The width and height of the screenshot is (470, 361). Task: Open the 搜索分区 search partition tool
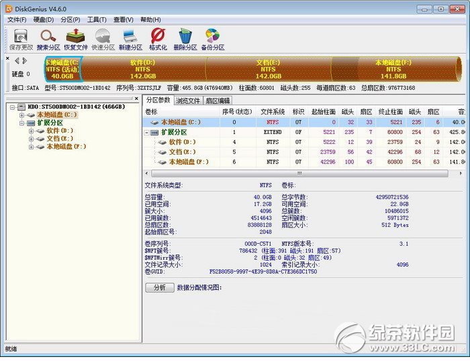click(x=48, y=40)
